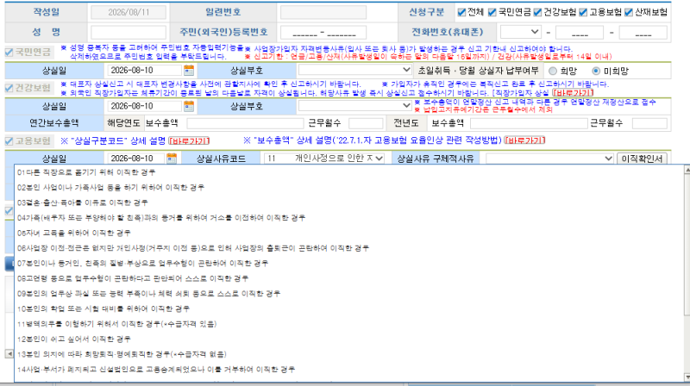This screenshot has height=386, width=690.
Task: Click the 일련번호 input field
Action: pyautogui.click(x=323, y=12)
